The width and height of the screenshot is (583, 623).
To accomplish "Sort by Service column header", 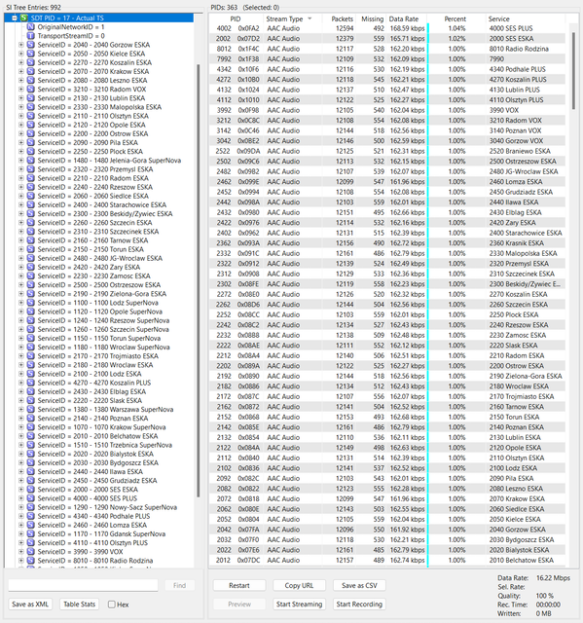I will pyautogui.click(x=525, y=18).
